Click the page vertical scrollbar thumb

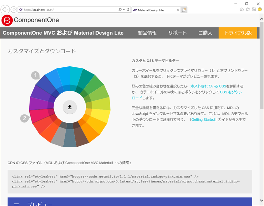pos(261,65)
